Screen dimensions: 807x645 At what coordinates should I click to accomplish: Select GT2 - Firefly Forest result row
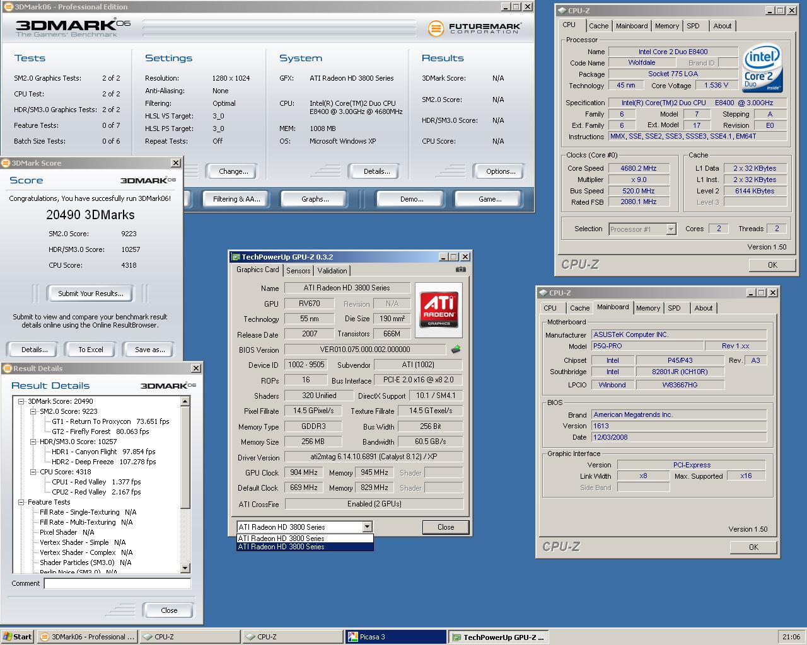100,431
